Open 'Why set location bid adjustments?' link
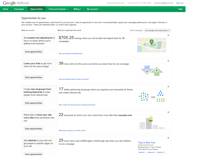200x157 pixels. click(71, 54)
